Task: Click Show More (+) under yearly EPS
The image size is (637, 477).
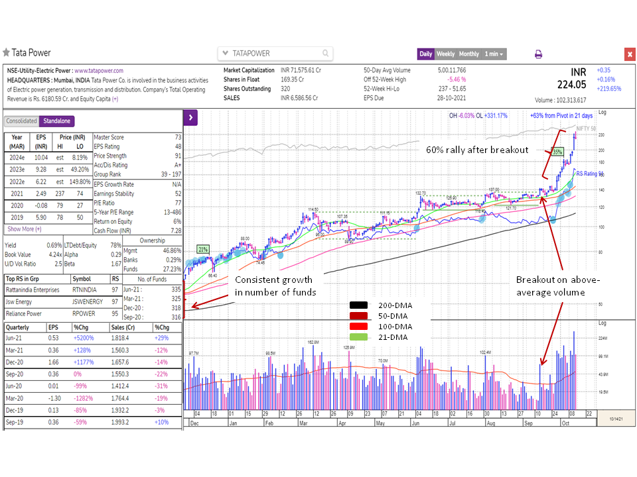Action: 25,229
